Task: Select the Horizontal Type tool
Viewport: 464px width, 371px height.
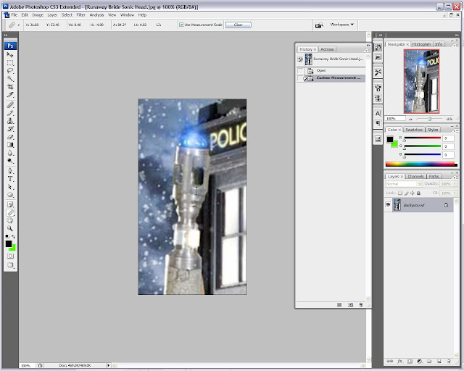Action: click(x=10, y=179)
